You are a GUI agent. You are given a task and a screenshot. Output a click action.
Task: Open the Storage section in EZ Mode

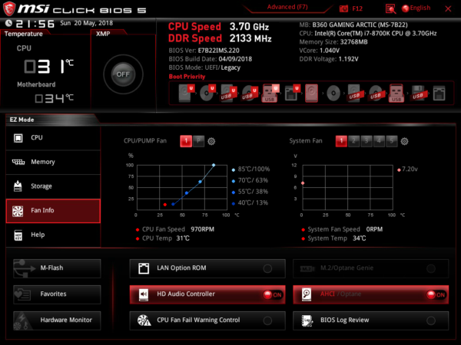(53, 186)
